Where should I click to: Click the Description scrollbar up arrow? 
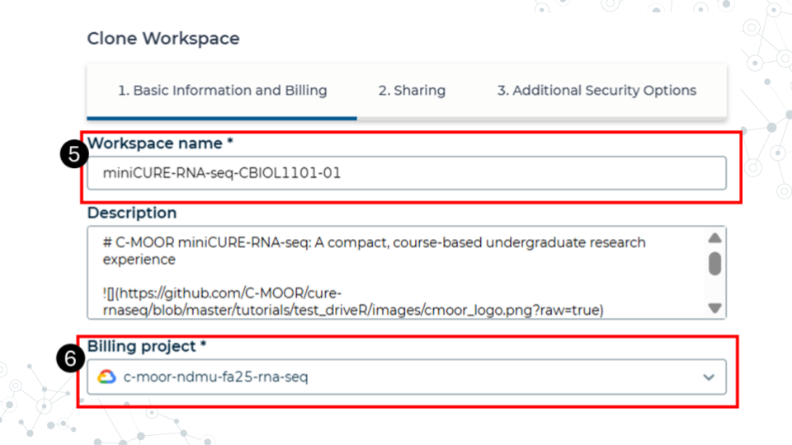714,238
